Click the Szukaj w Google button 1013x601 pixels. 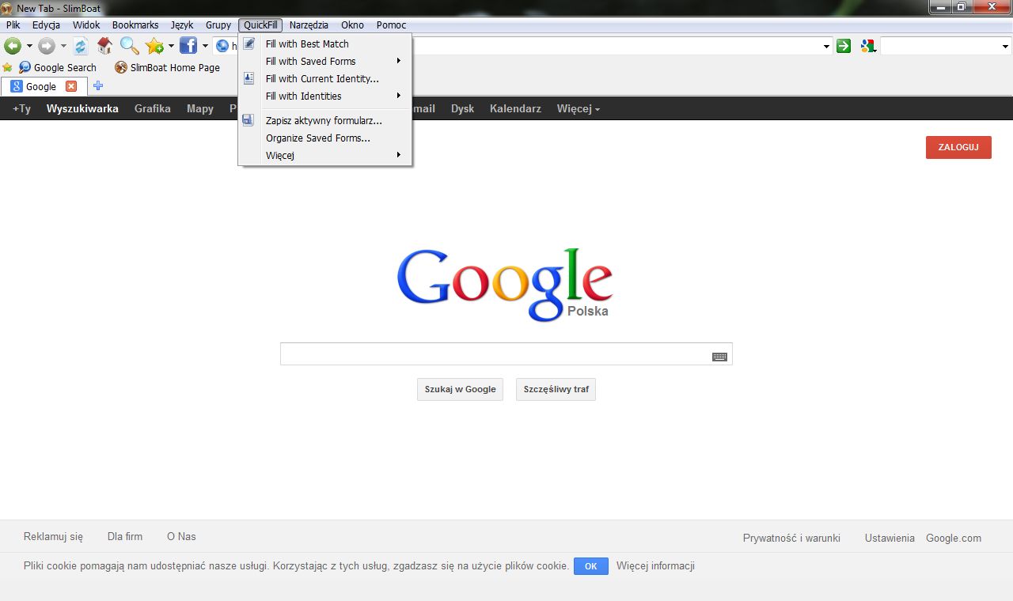pos(460,389)
